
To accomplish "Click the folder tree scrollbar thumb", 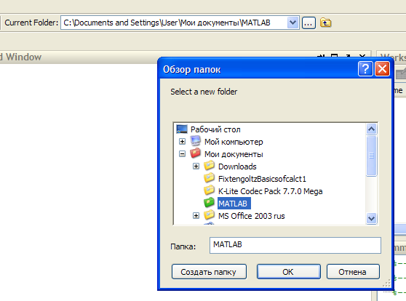I will 371,156.
